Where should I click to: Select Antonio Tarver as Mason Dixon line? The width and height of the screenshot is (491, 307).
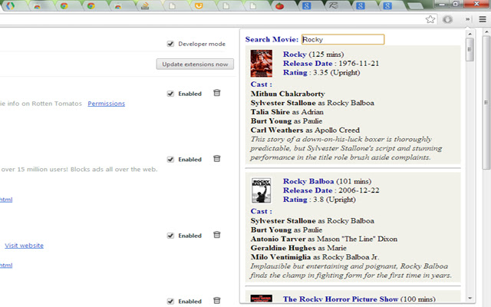point(324,239)
